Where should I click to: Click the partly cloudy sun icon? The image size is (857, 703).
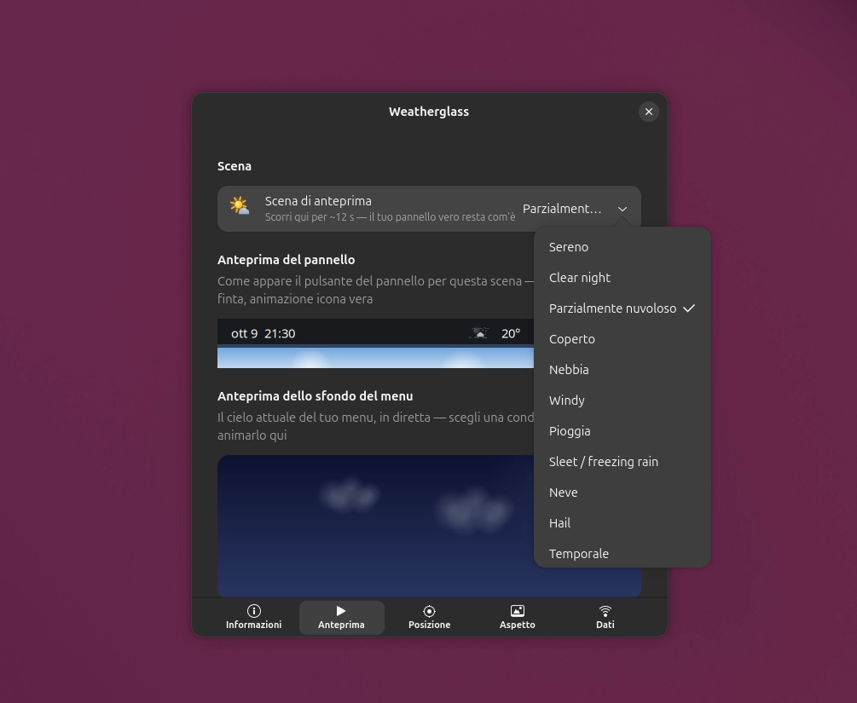point(240,206)
